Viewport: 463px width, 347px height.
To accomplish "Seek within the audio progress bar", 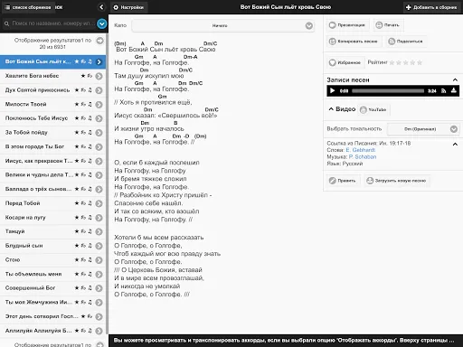I will tap(388, 90).
